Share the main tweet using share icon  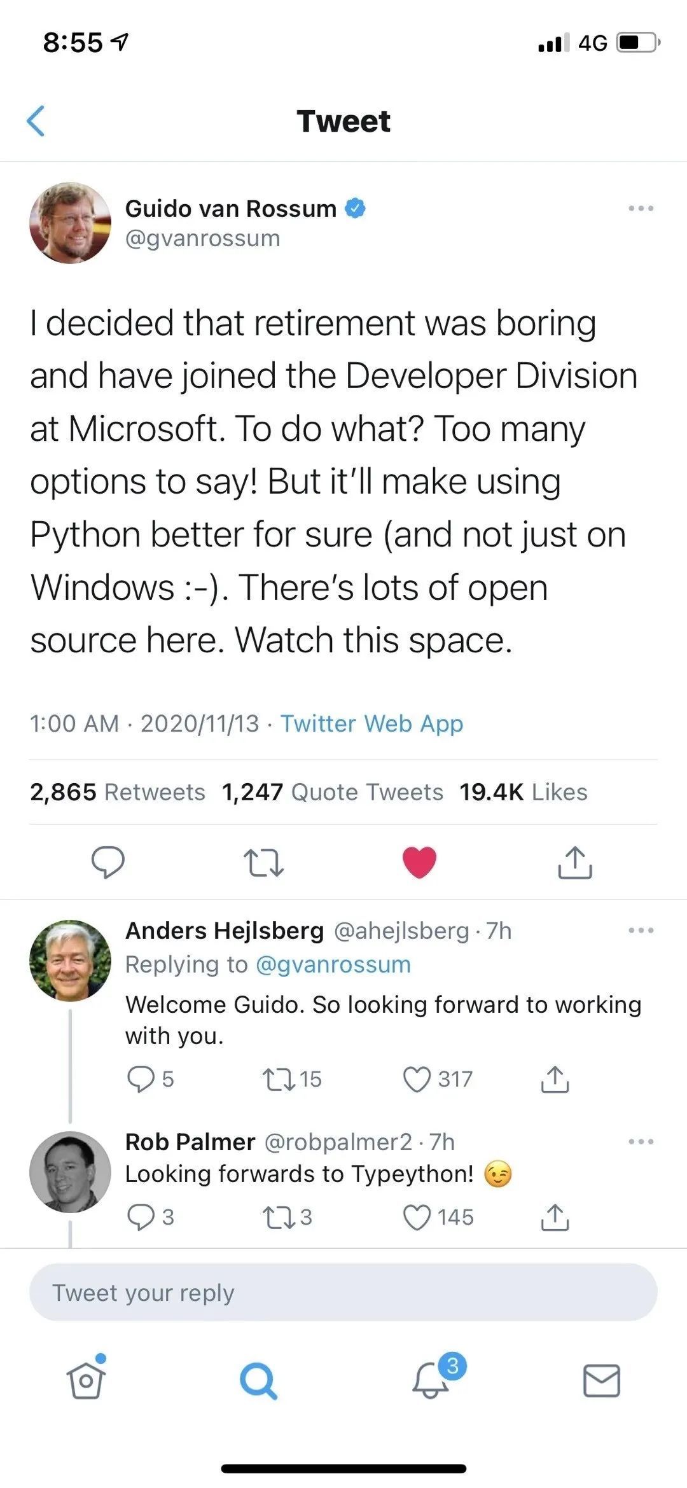point(575,862)
